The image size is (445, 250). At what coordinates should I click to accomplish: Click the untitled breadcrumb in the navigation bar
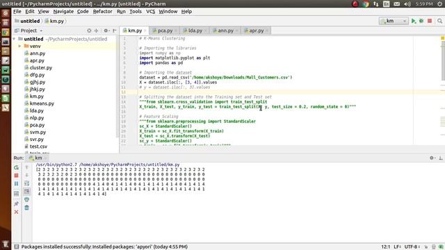point(27,21)
